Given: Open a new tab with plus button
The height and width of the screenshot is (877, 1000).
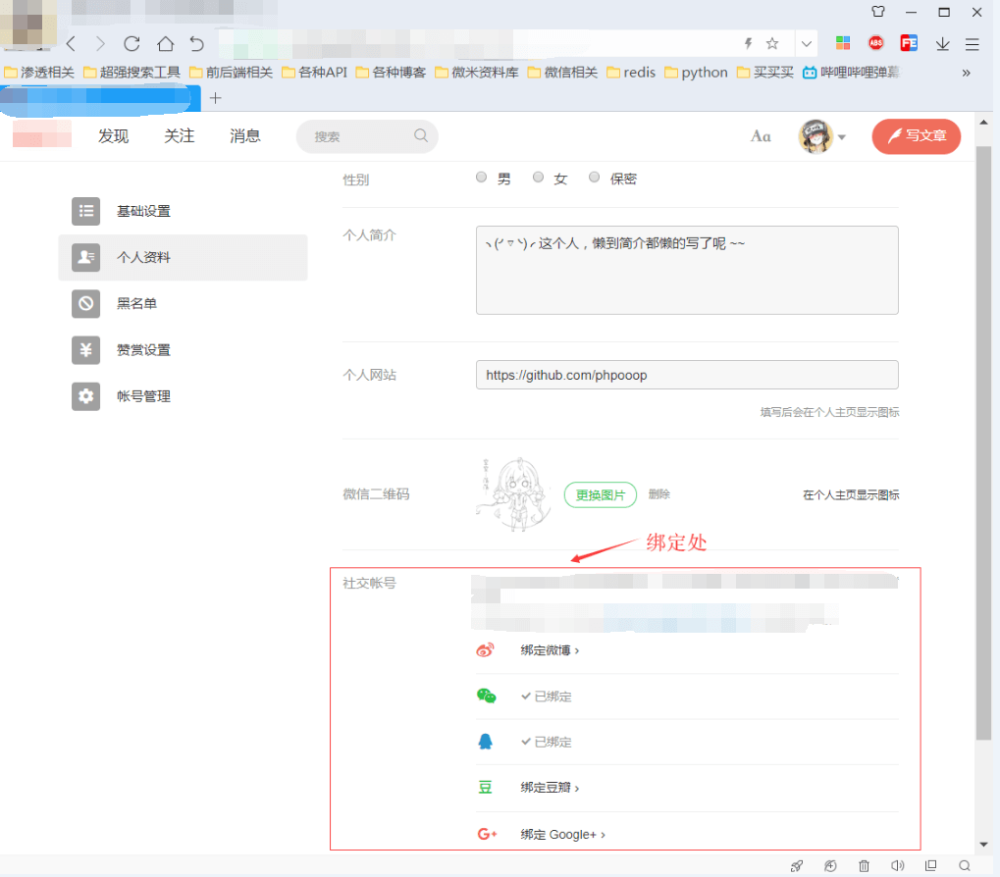Looking at the screenshot, I should pyautogui.click(x=216, y=98).
